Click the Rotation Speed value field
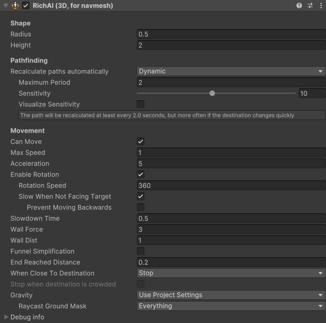Screen dimensions: 326x323 tap(231, 185)
